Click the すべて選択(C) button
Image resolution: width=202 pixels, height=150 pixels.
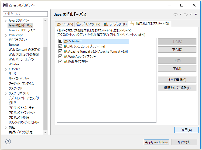(177, 80)
